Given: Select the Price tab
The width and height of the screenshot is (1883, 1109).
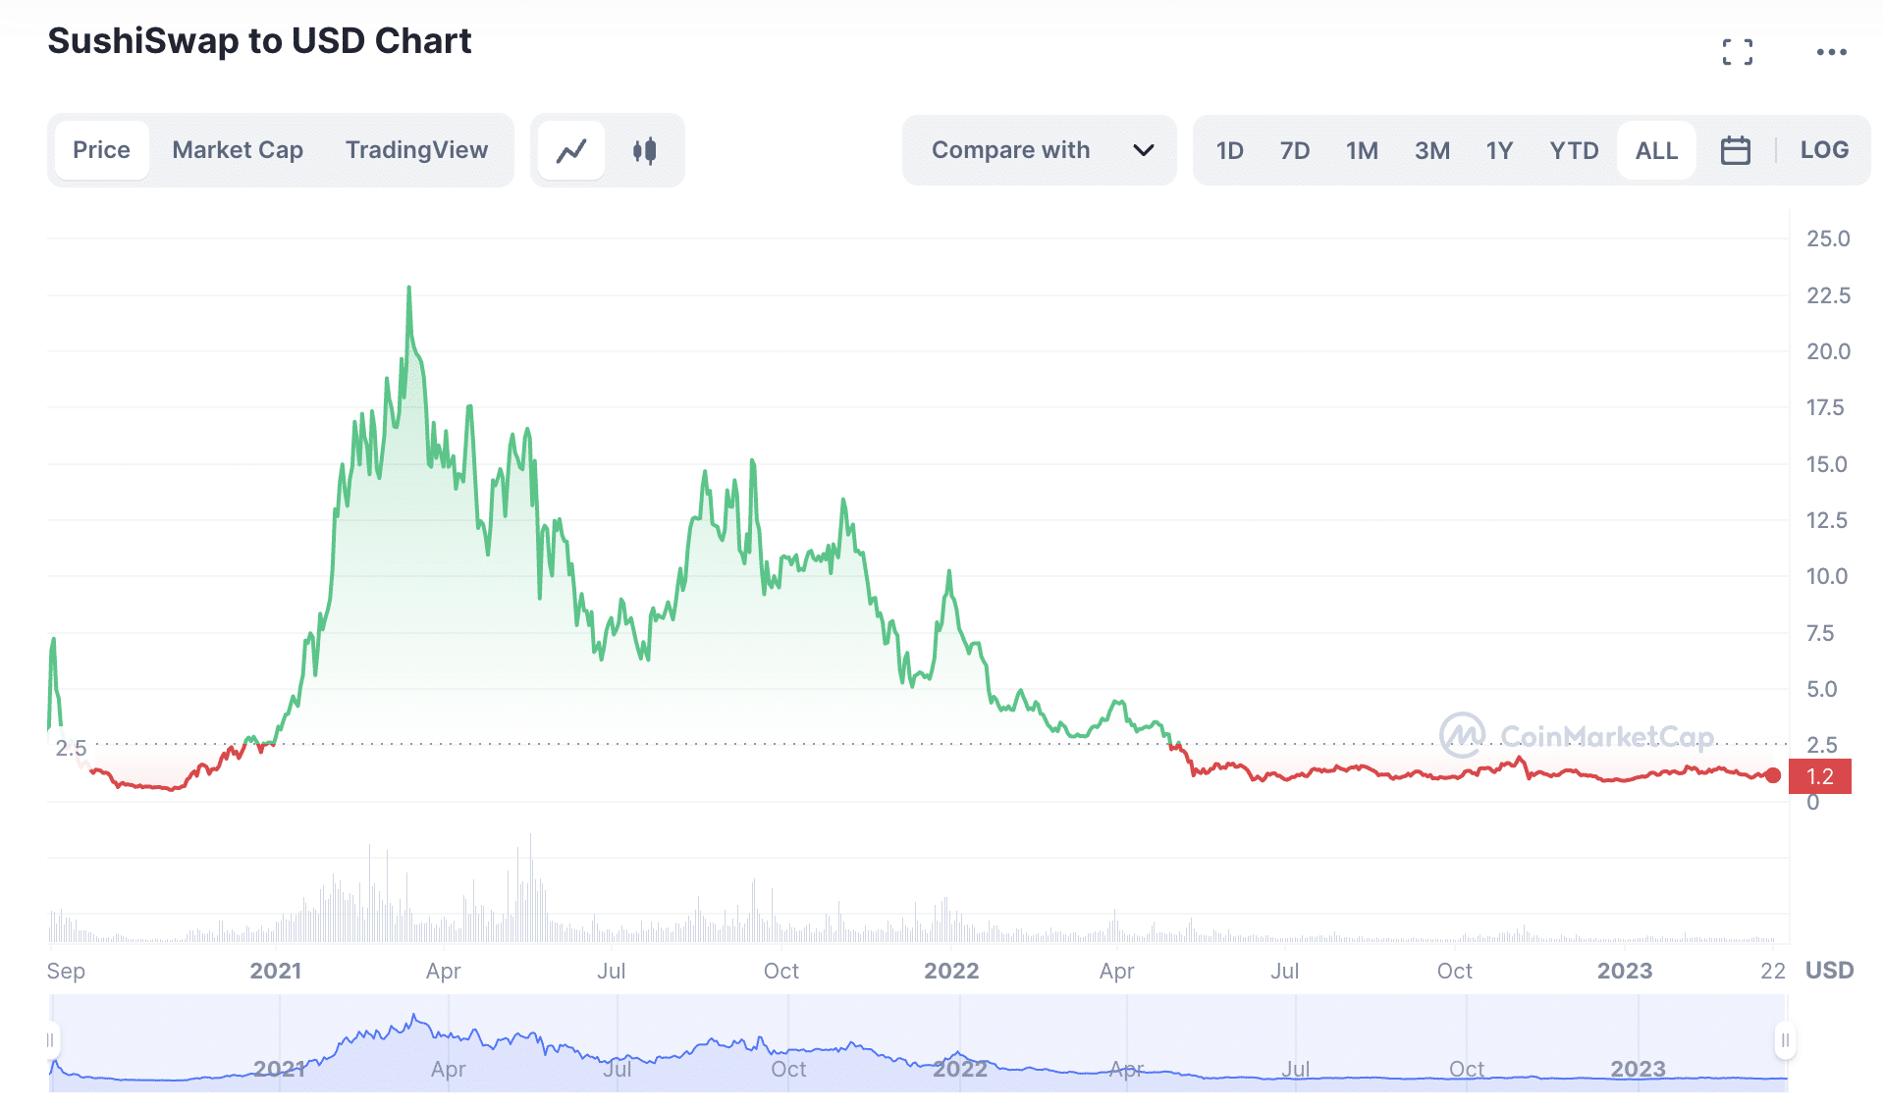Looking at the screenshot, I should [x=101, y=150].
